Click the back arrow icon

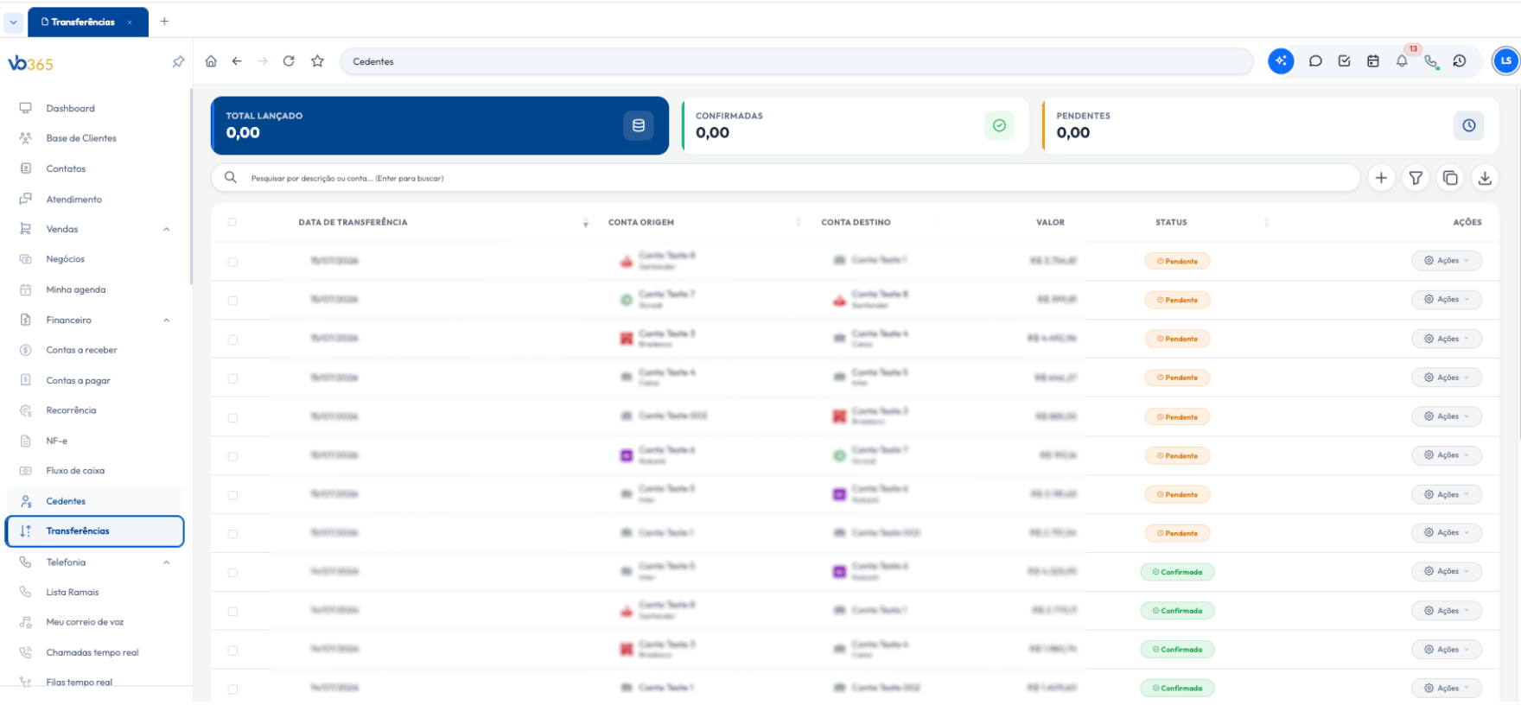click(237, 61)
